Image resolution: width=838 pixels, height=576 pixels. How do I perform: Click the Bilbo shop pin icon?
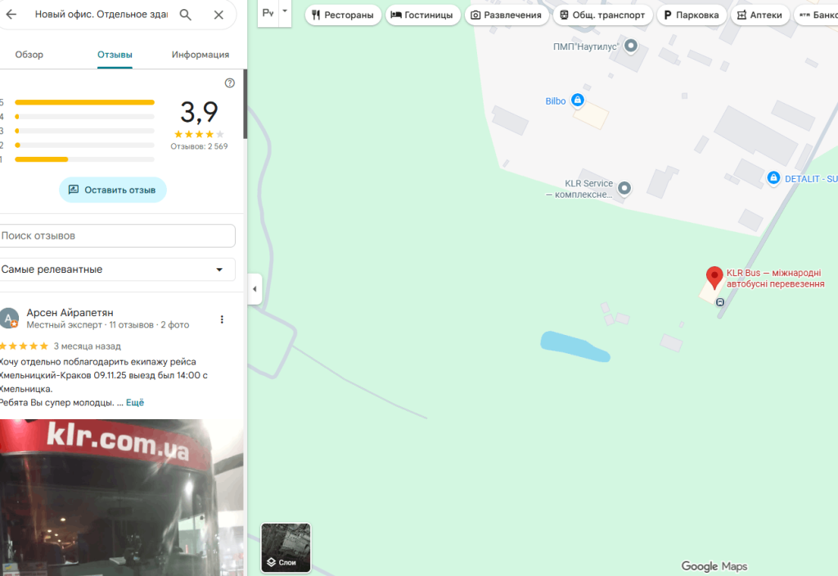click(578, 100)
